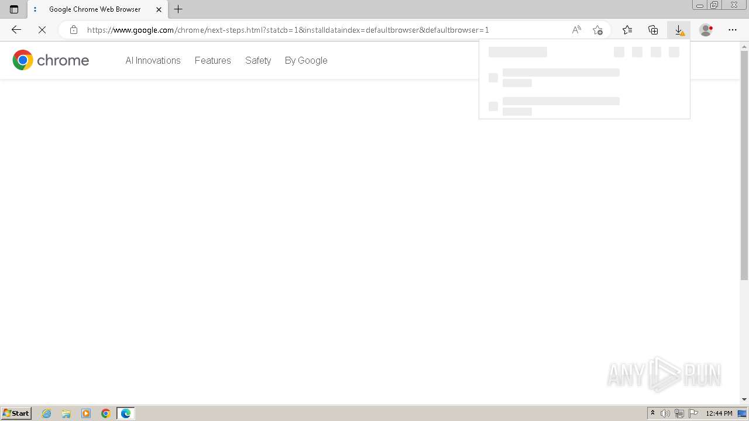This screenshot has width=749, height=421.
Task: Open the tab actions menu icon
Action: (14, 9)
